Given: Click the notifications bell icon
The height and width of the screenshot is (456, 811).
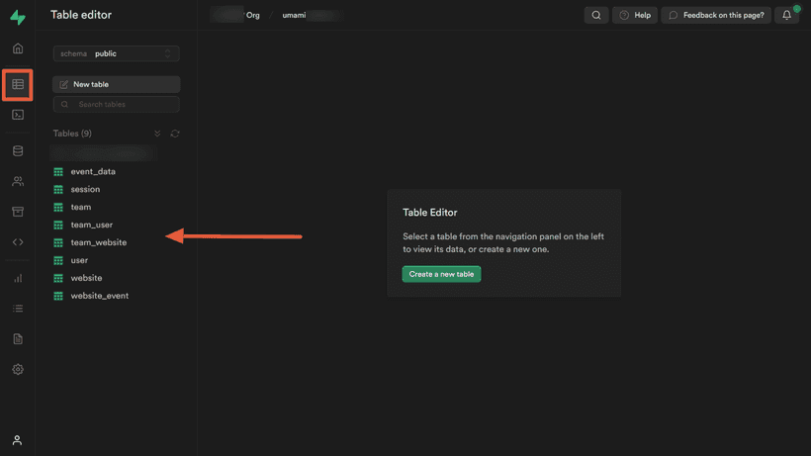Looking at the screenshot, I should click(787, 15).
